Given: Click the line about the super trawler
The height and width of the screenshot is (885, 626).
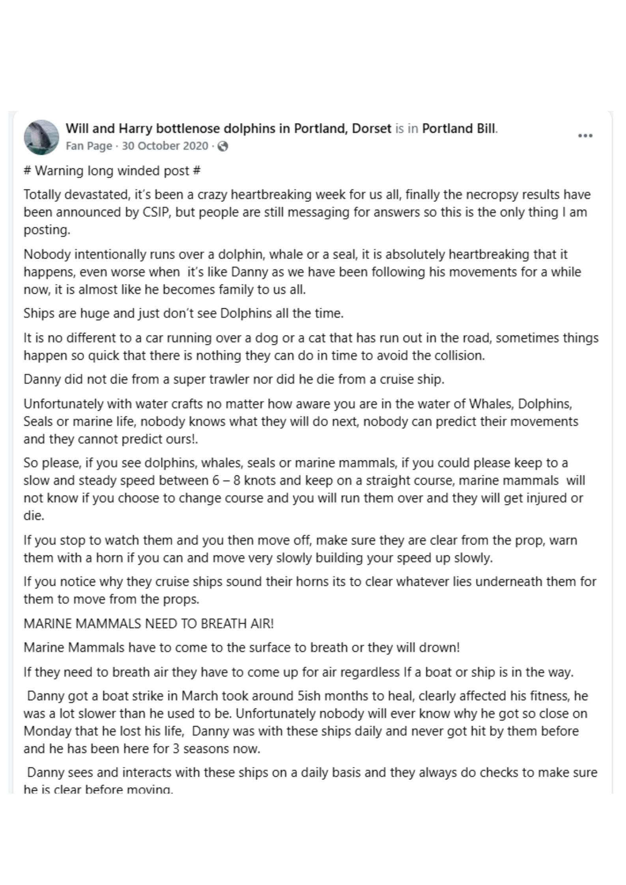Looking at the screenshot, I should (x=234, y=379).
